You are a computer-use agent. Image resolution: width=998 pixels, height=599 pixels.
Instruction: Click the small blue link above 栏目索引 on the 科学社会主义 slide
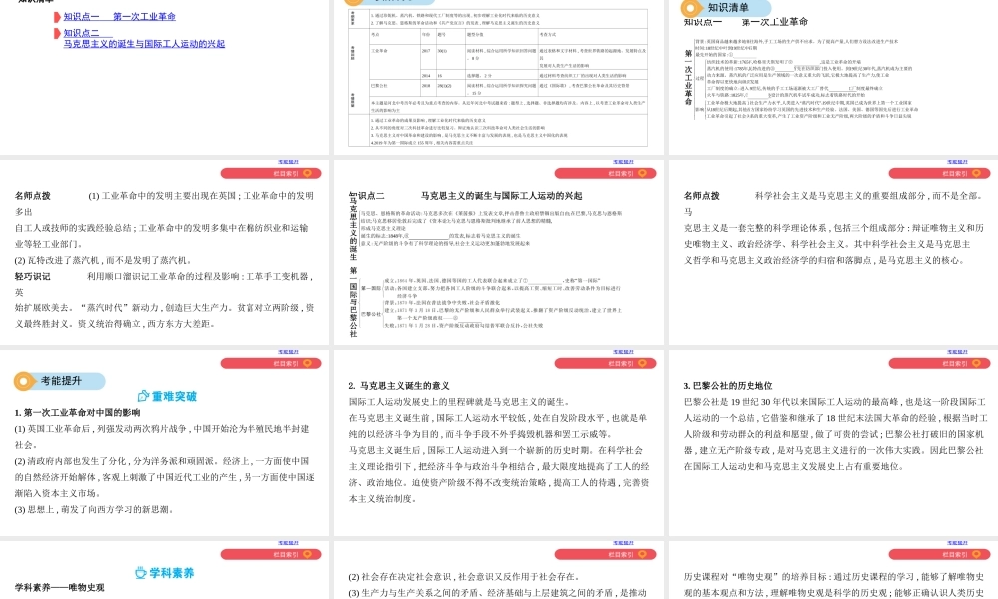point(957,163)
